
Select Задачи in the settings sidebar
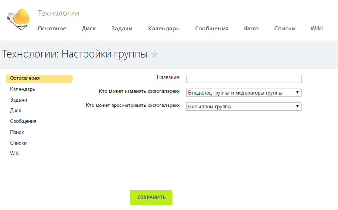[18, 100]
